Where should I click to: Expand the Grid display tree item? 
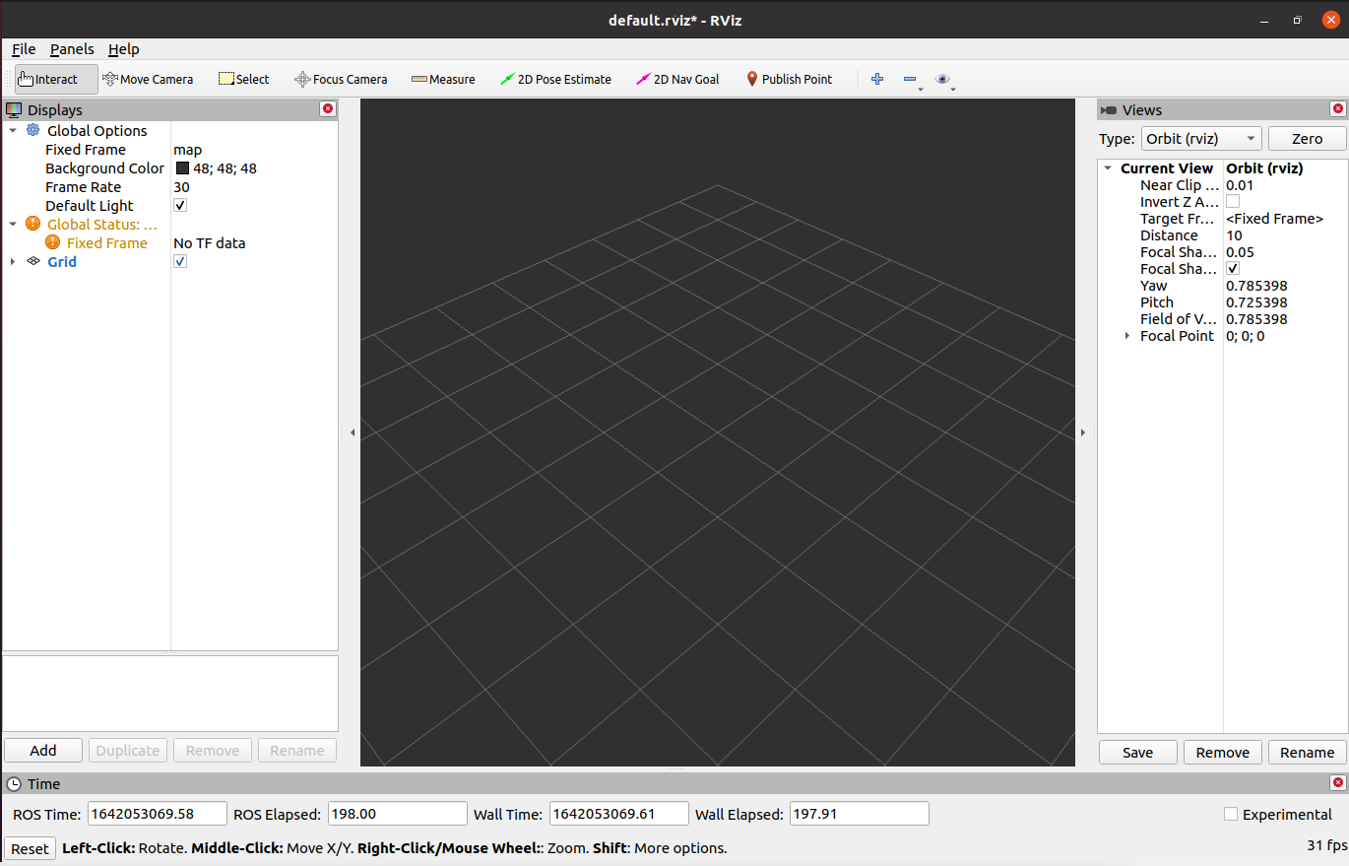coord(13,262)
